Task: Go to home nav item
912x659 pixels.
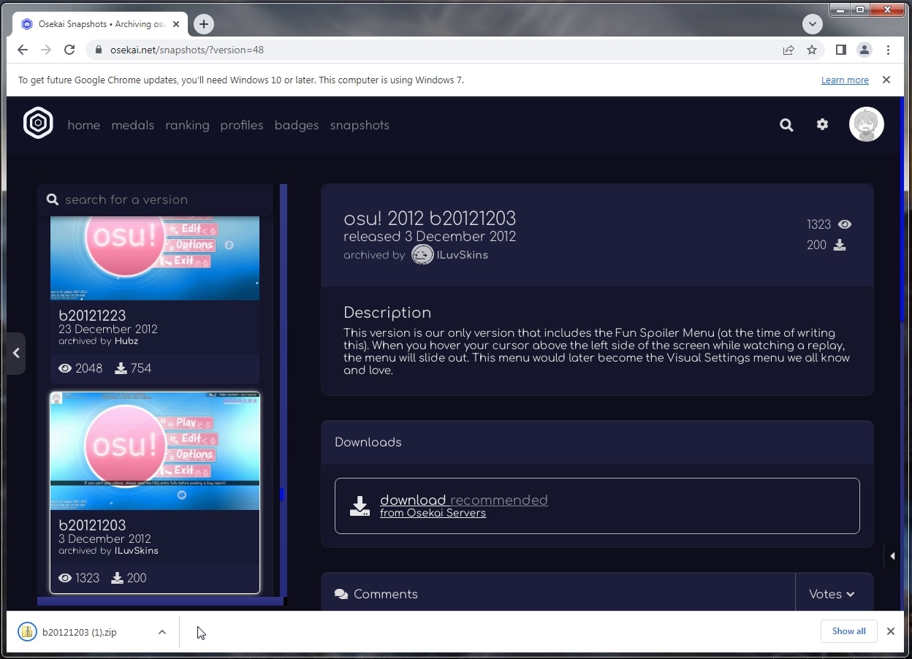Action: tap(84, 125)
